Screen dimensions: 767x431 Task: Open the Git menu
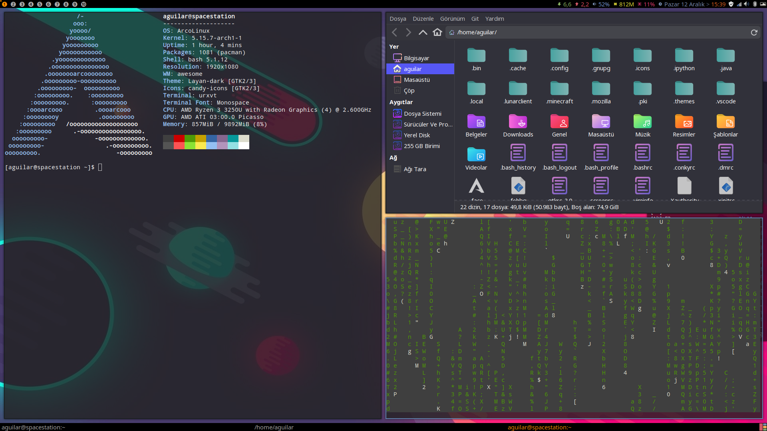[475, 19]
